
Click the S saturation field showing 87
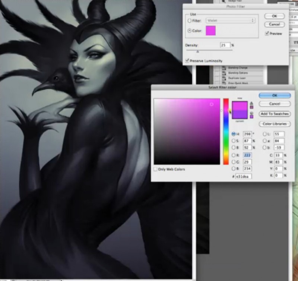point(247,141)
